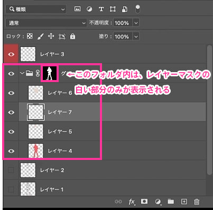The height and width of the screenshot is (210, 213).
Task: Select layer named レイヤー 5
Action: tap(60, 132)
